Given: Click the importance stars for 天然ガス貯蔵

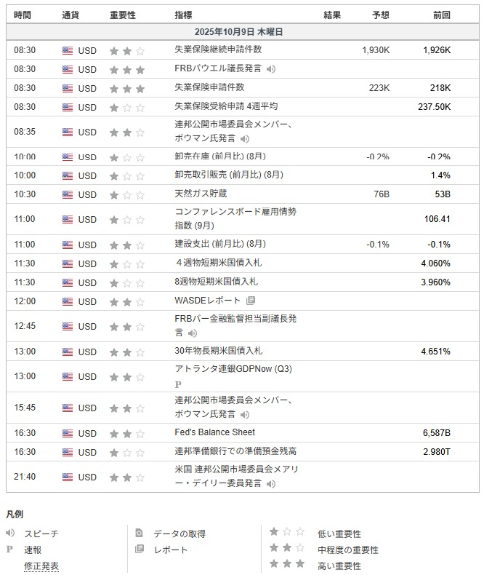Looking at the screenshot, I should [x=126, y=194].
